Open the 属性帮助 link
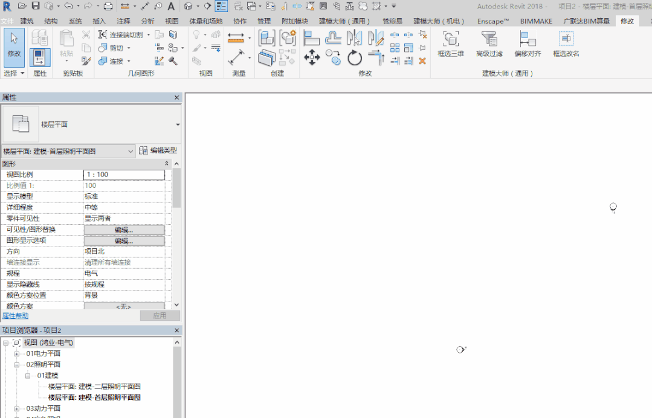This screenshot has height=418, width=652. [15, 316]
